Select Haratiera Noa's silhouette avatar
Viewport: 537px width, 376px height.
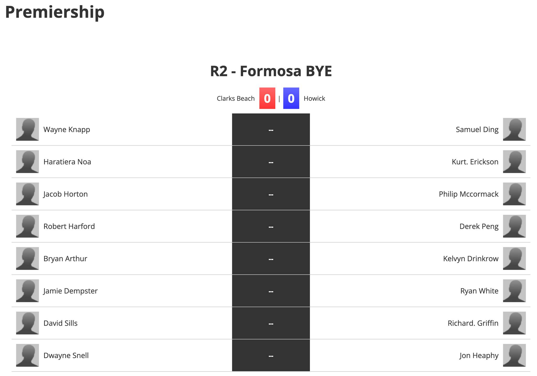28,161
